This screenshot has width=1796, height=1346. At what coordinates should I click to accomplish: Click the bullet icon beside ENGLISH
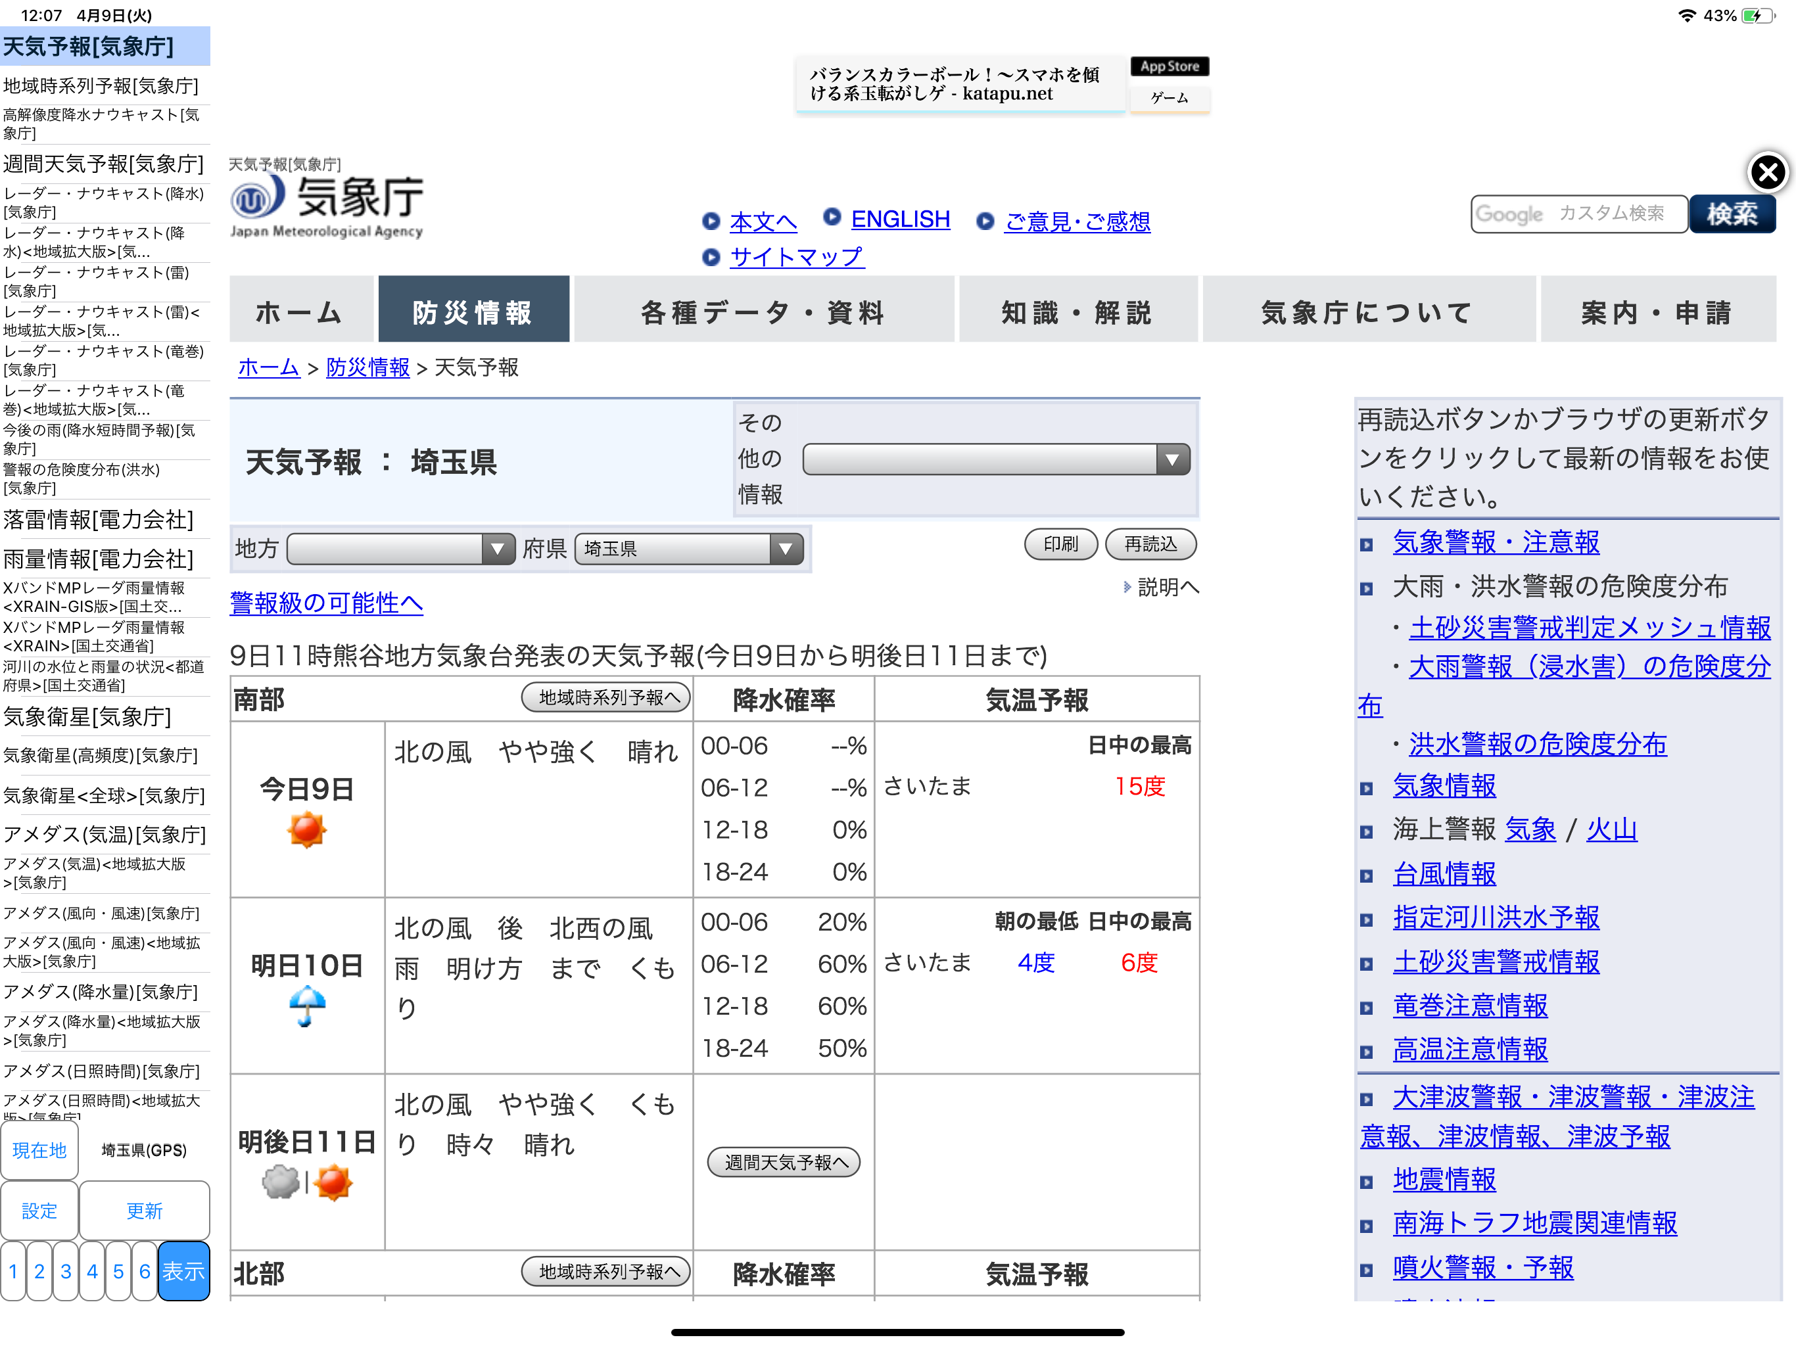832,217
